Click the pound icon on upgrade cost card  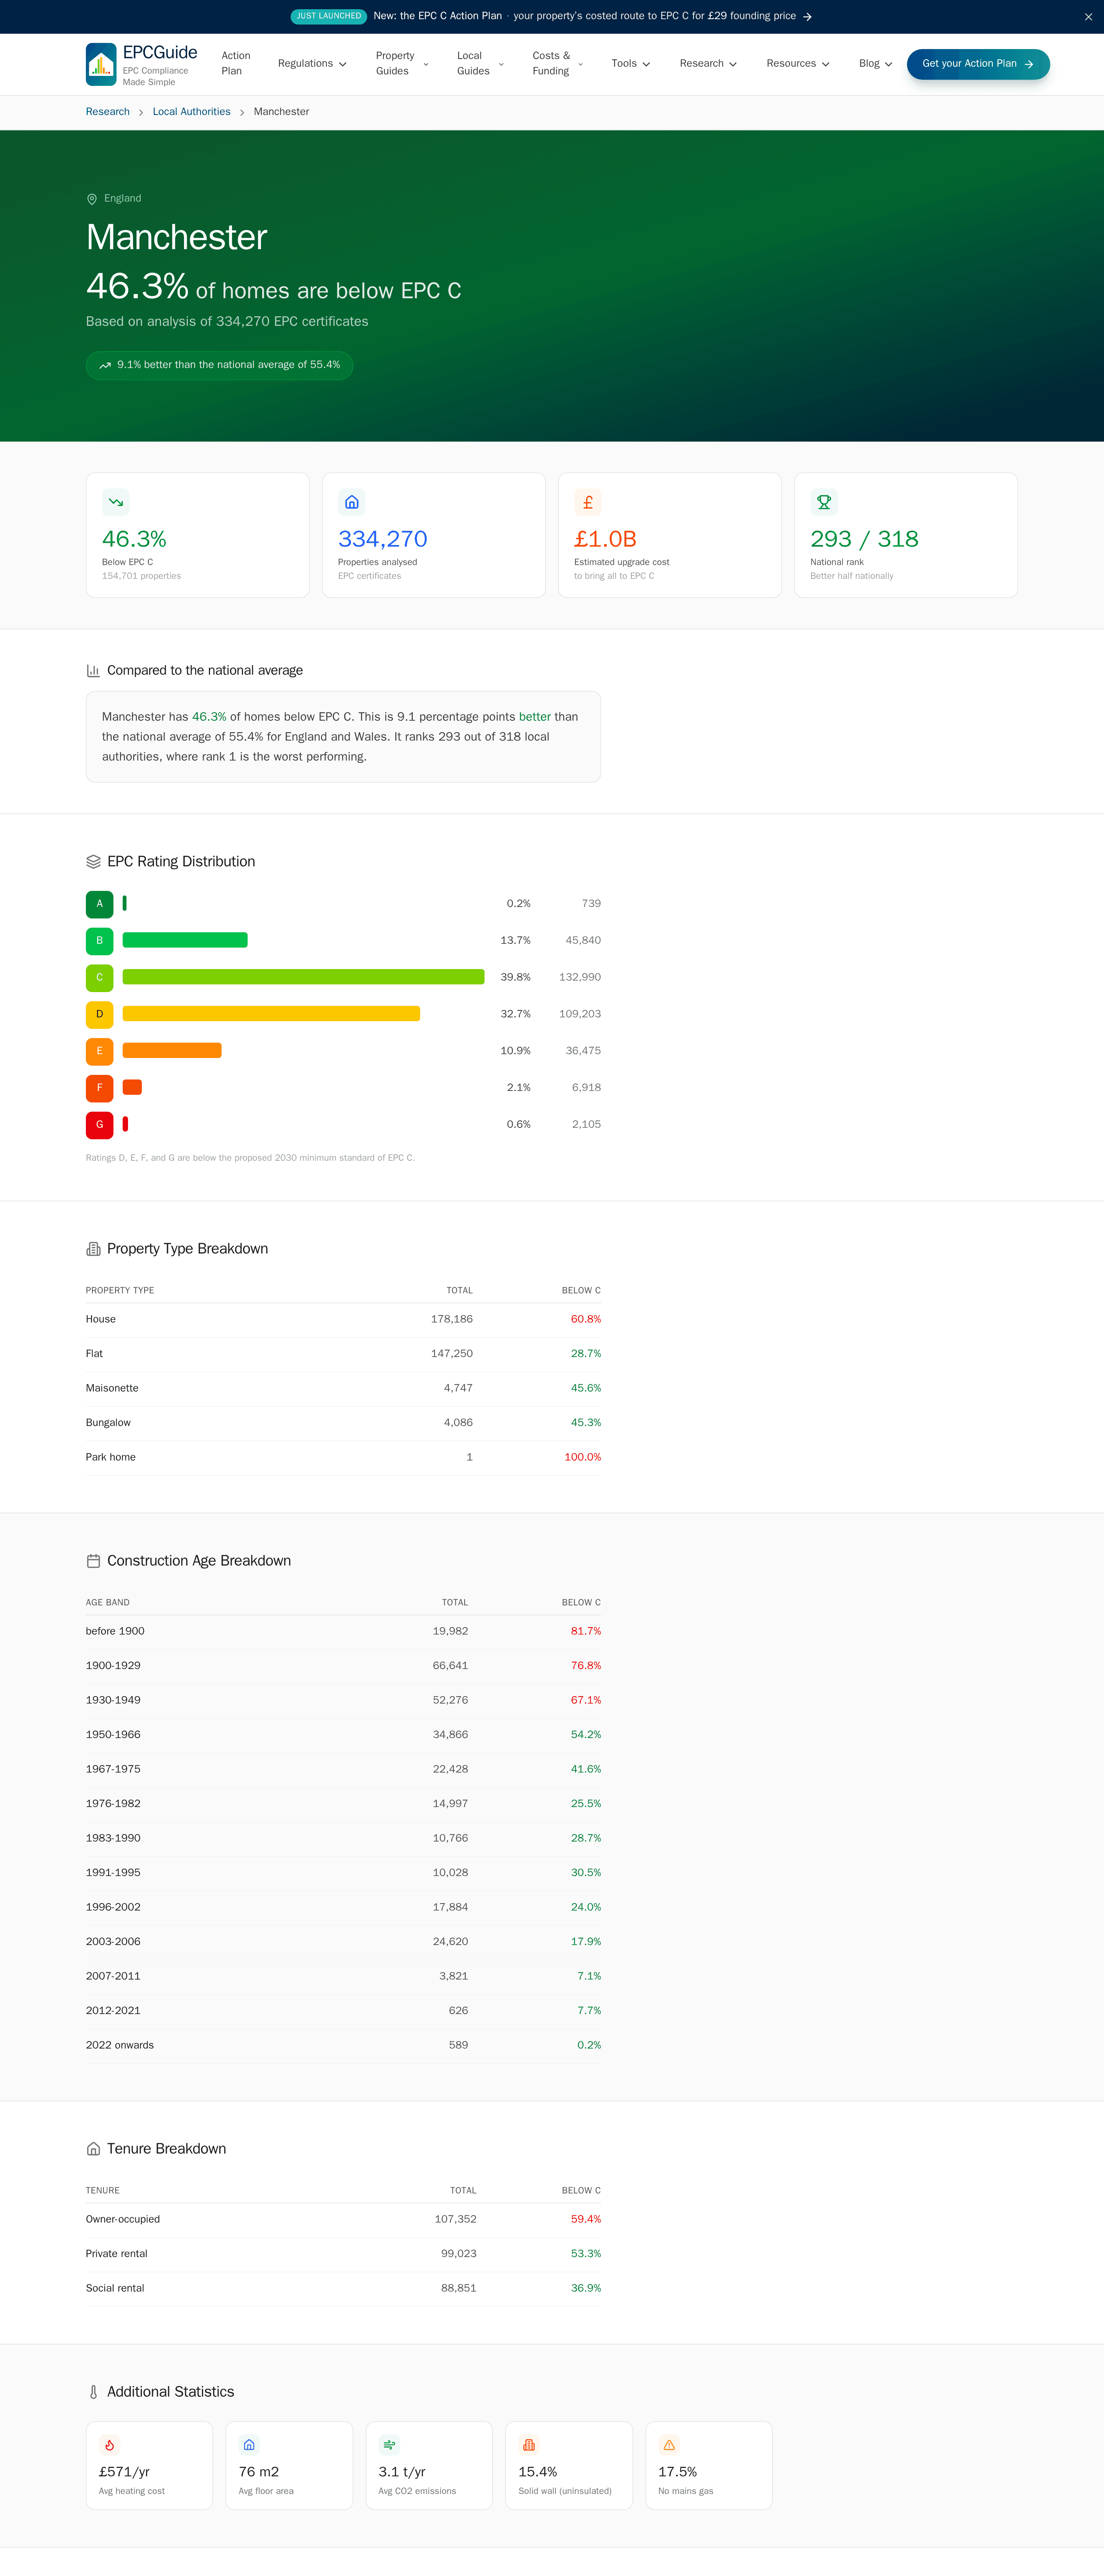588,502
